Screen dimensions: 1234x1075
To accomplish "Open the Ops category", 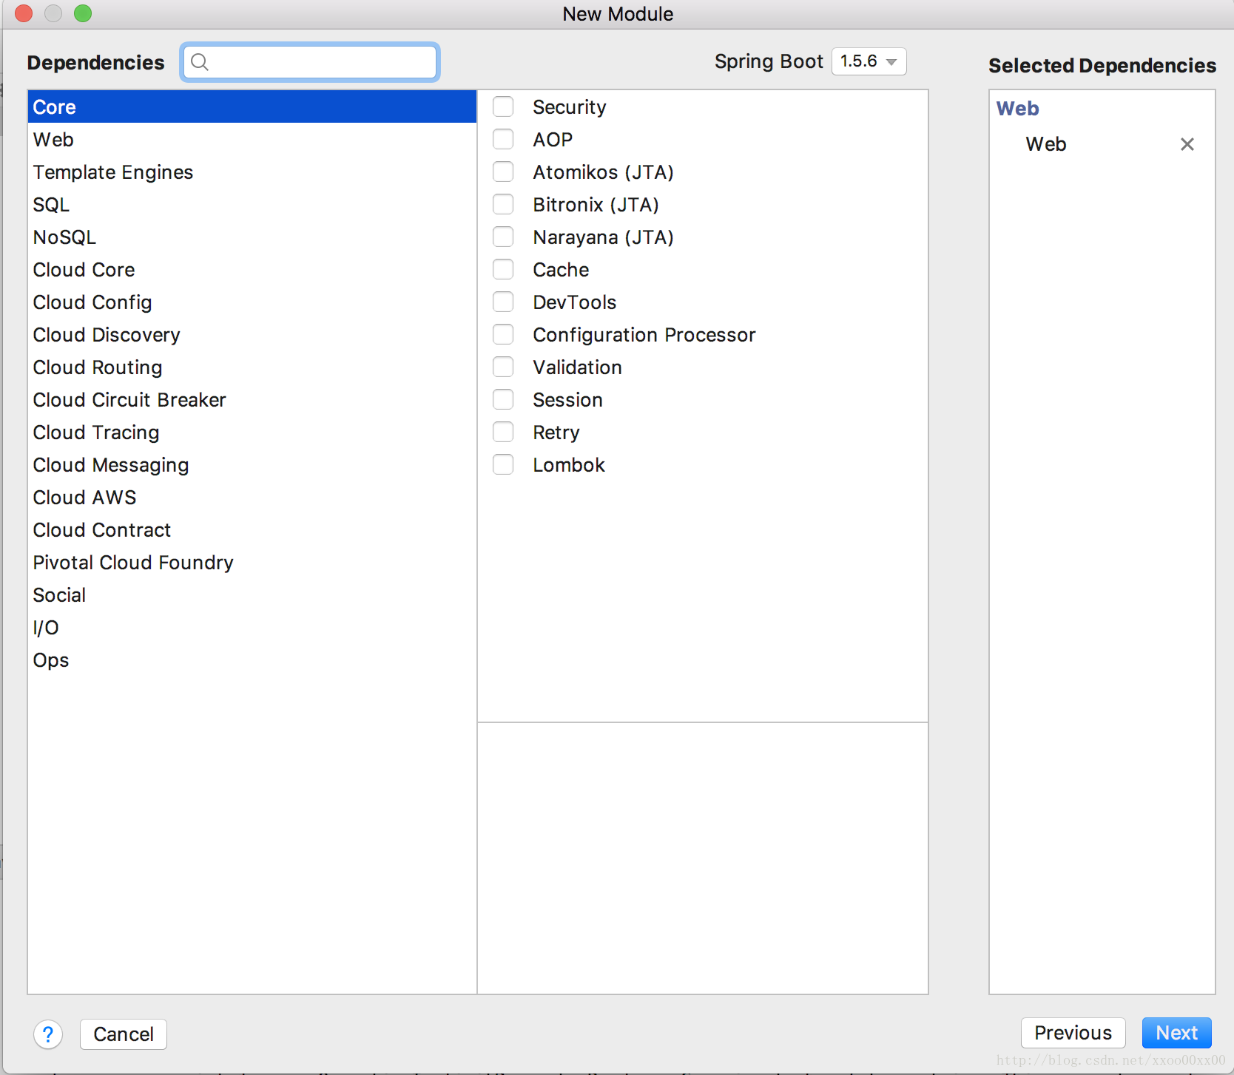I will coord(252,659).
